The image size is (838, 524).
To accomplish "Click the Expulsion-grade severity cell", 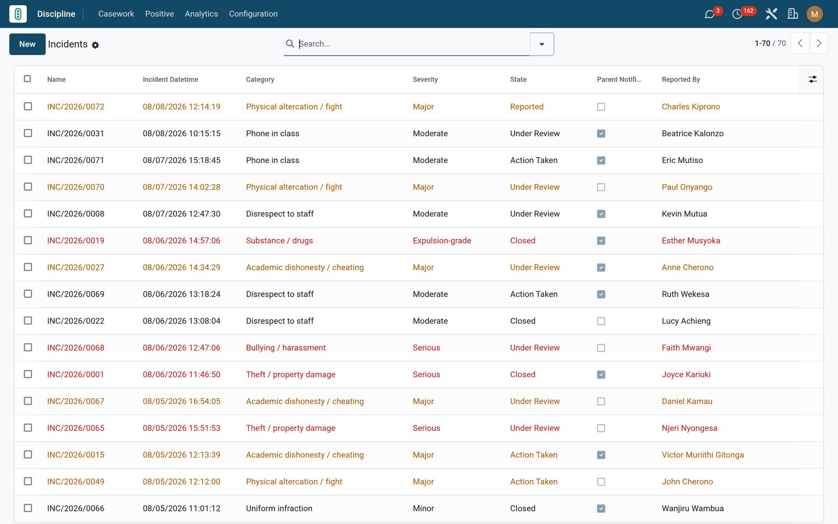I will 442,241.
